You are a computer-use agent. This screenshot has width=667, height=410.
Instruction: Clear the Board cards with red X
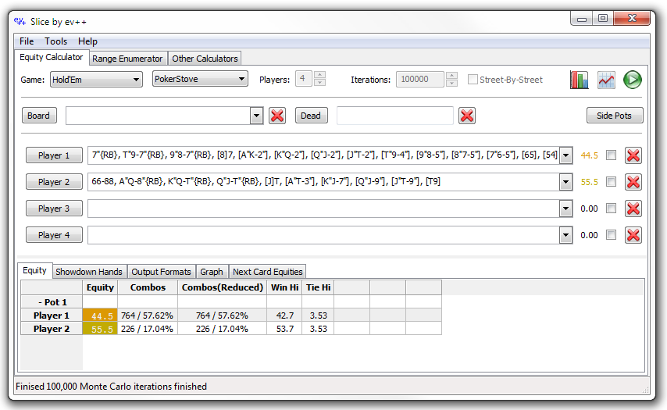click(277, 116)
